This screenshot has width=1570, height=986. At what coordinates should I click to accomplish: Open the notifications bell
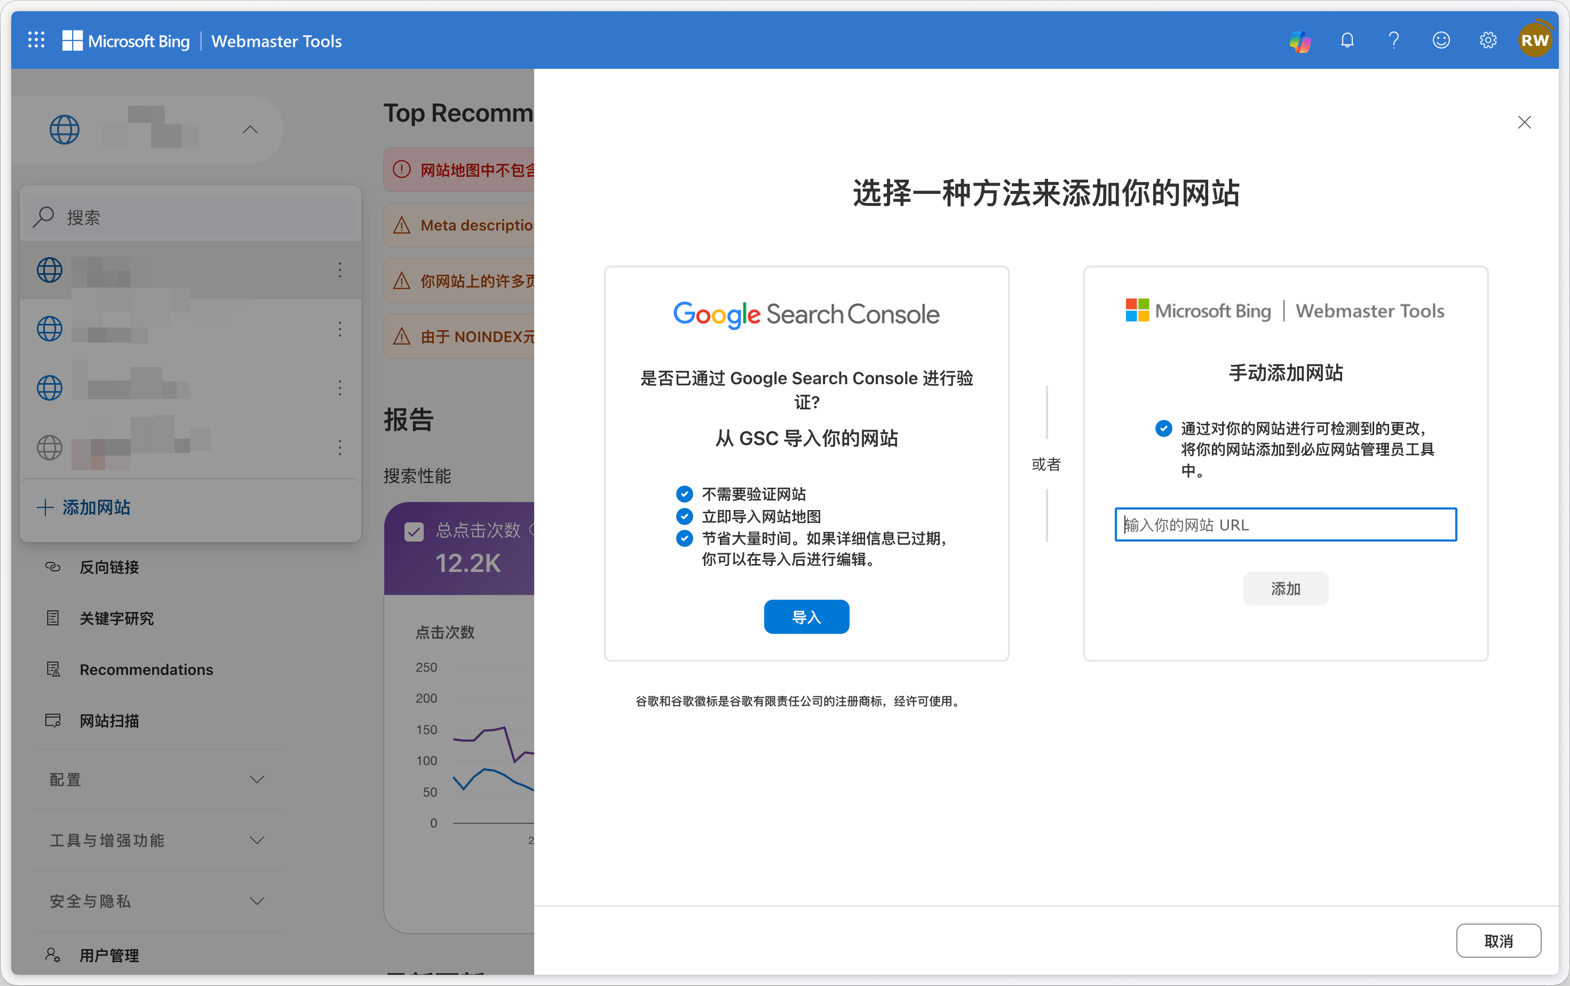[1347, 41]
